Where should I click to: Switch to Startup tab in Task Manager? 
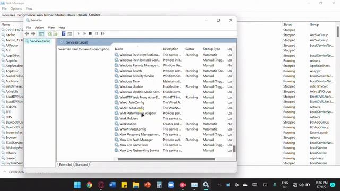pos(60,15)
